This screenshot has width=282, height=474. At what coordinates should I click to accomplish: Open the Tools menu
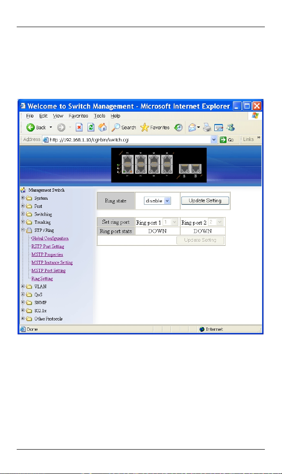click(x=99, y=116)
